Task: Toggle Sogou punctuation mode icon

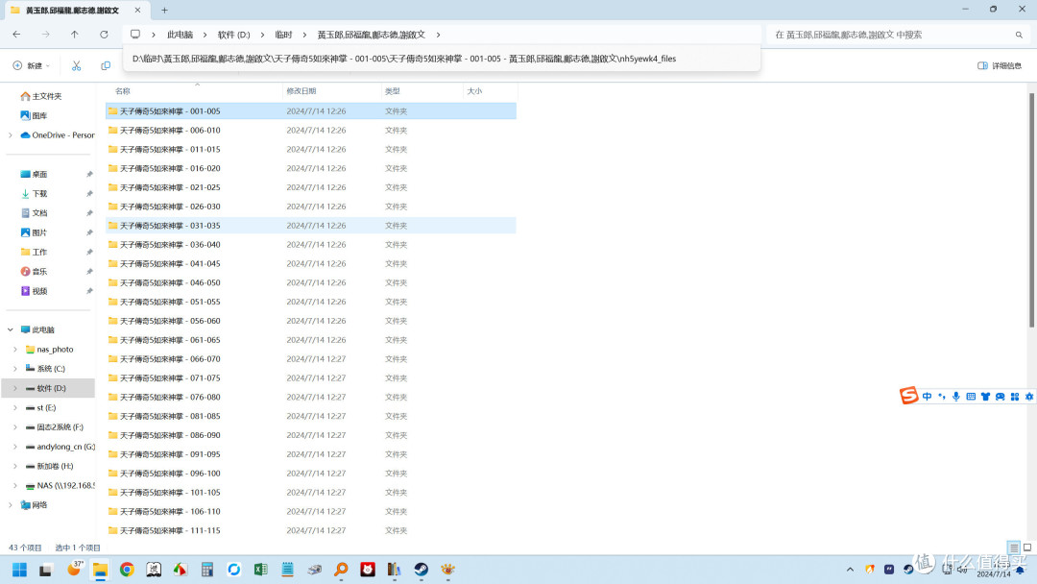Action: (942, 396)
